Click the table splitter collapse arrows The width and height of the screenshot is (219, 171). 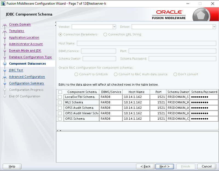[59, 131]
